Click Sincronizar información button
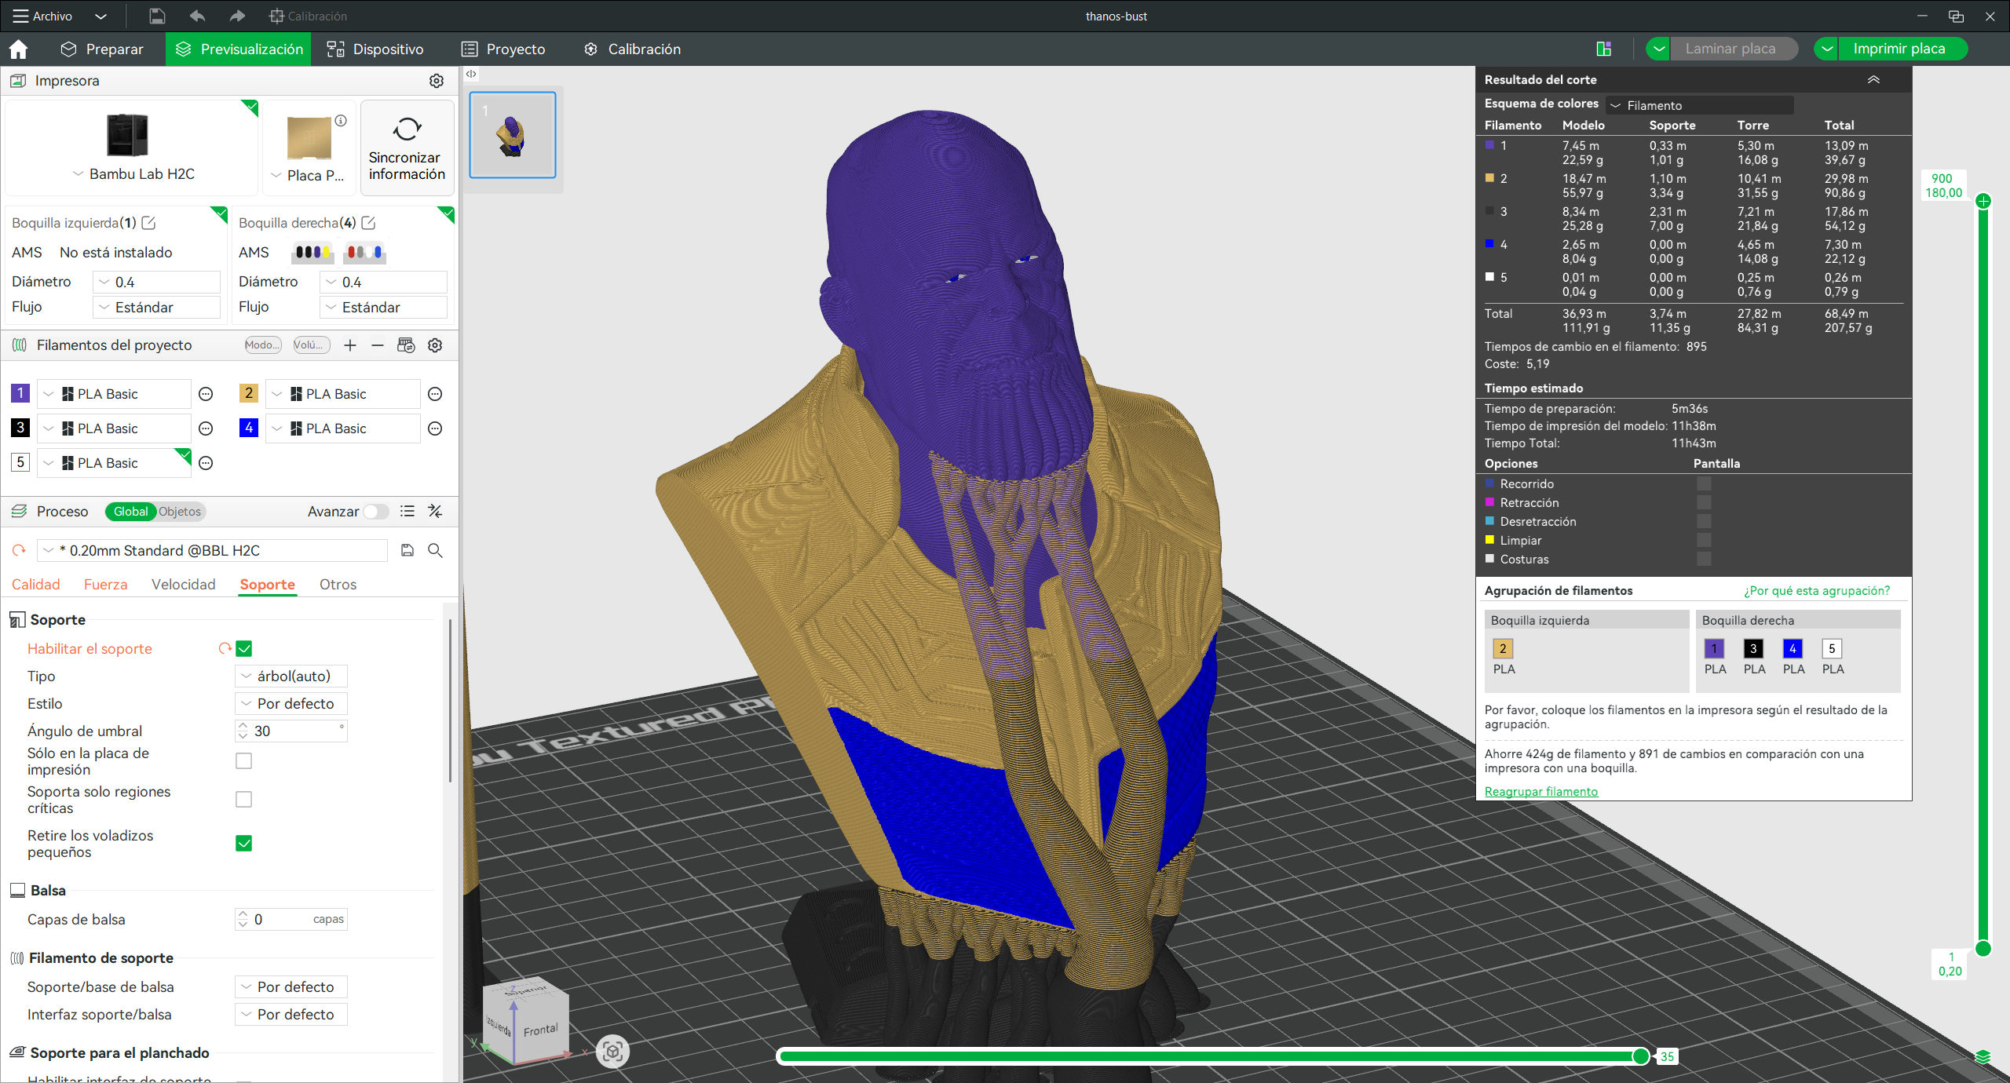Viewport: 2010px width, 1083px height. (407, 148)
